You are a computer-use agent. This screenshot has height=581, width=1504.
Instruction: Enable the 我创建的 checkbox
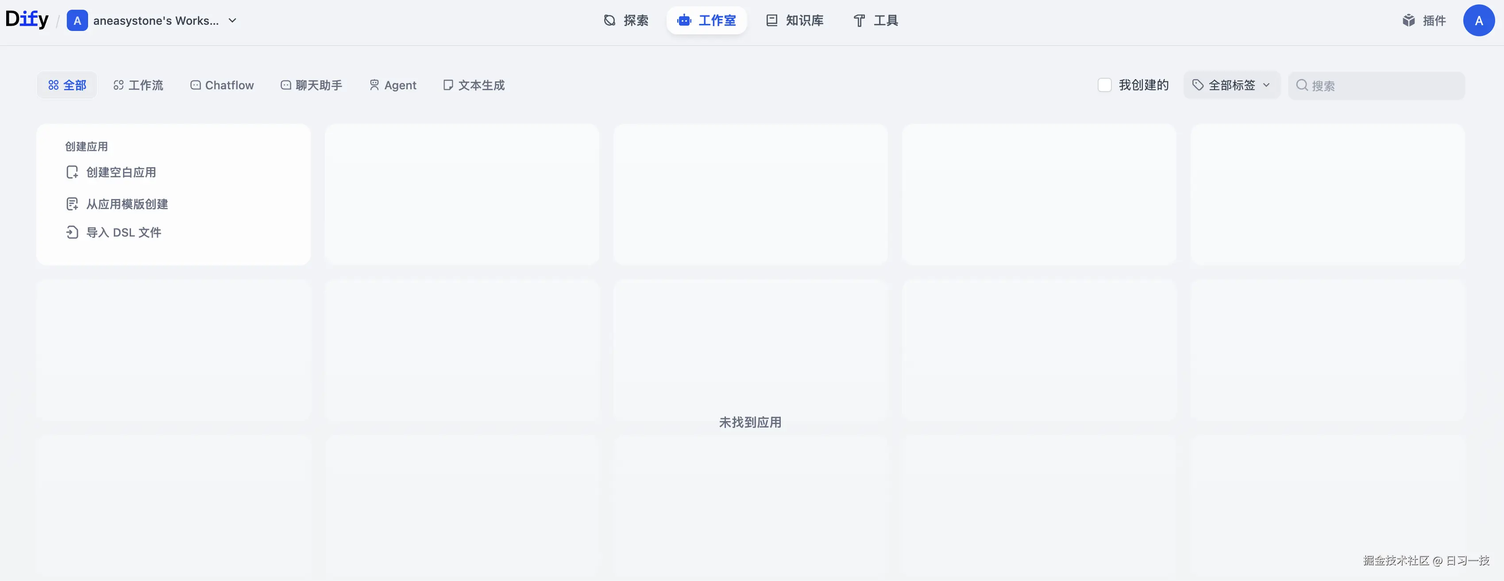1104,85
